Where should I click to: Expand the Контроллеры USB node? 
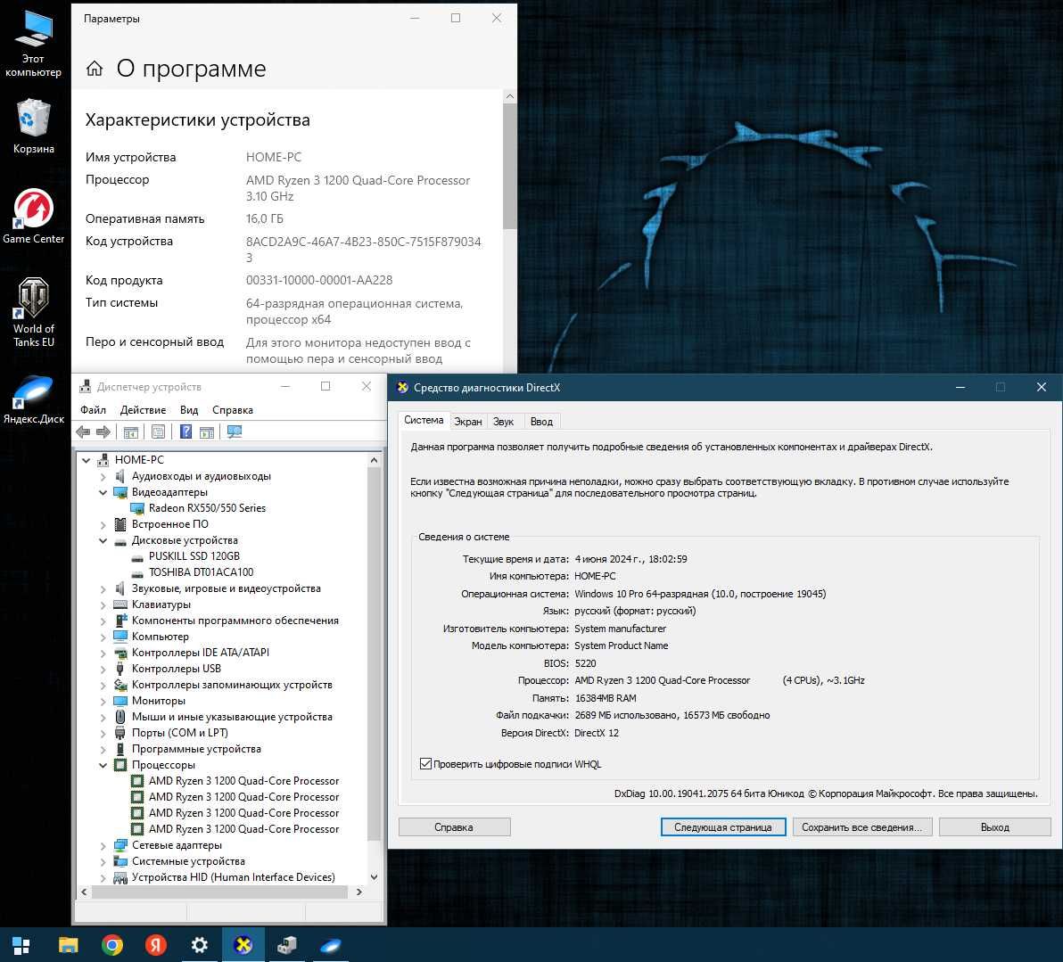pos(103,670)
